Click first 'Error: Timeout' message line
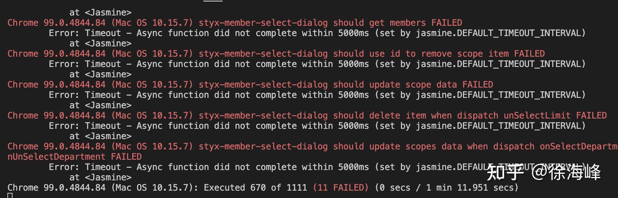This screenshot has height=198, width=618. (x=317, y=33)
